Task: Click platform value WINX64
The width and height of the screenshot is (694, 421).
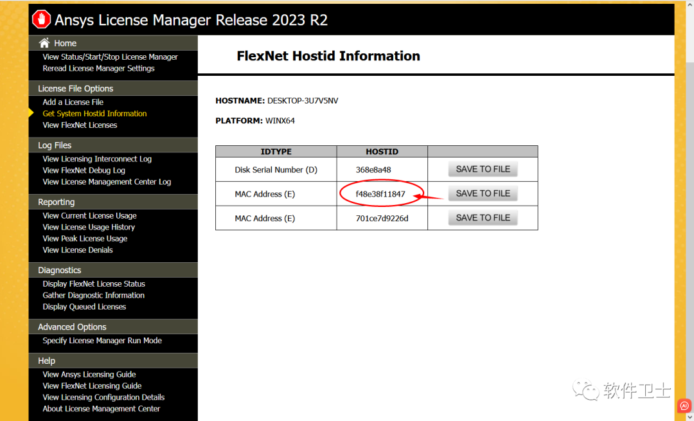Action: [x=280, y=121]
